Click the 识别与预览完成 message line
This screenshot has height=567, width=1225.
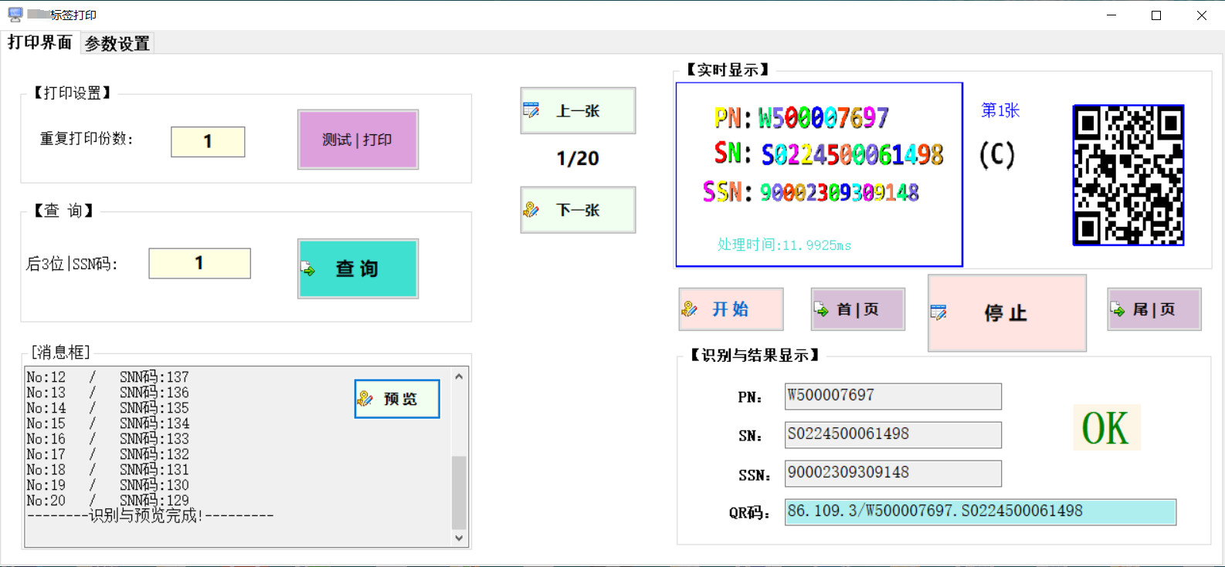pos(150,515)
